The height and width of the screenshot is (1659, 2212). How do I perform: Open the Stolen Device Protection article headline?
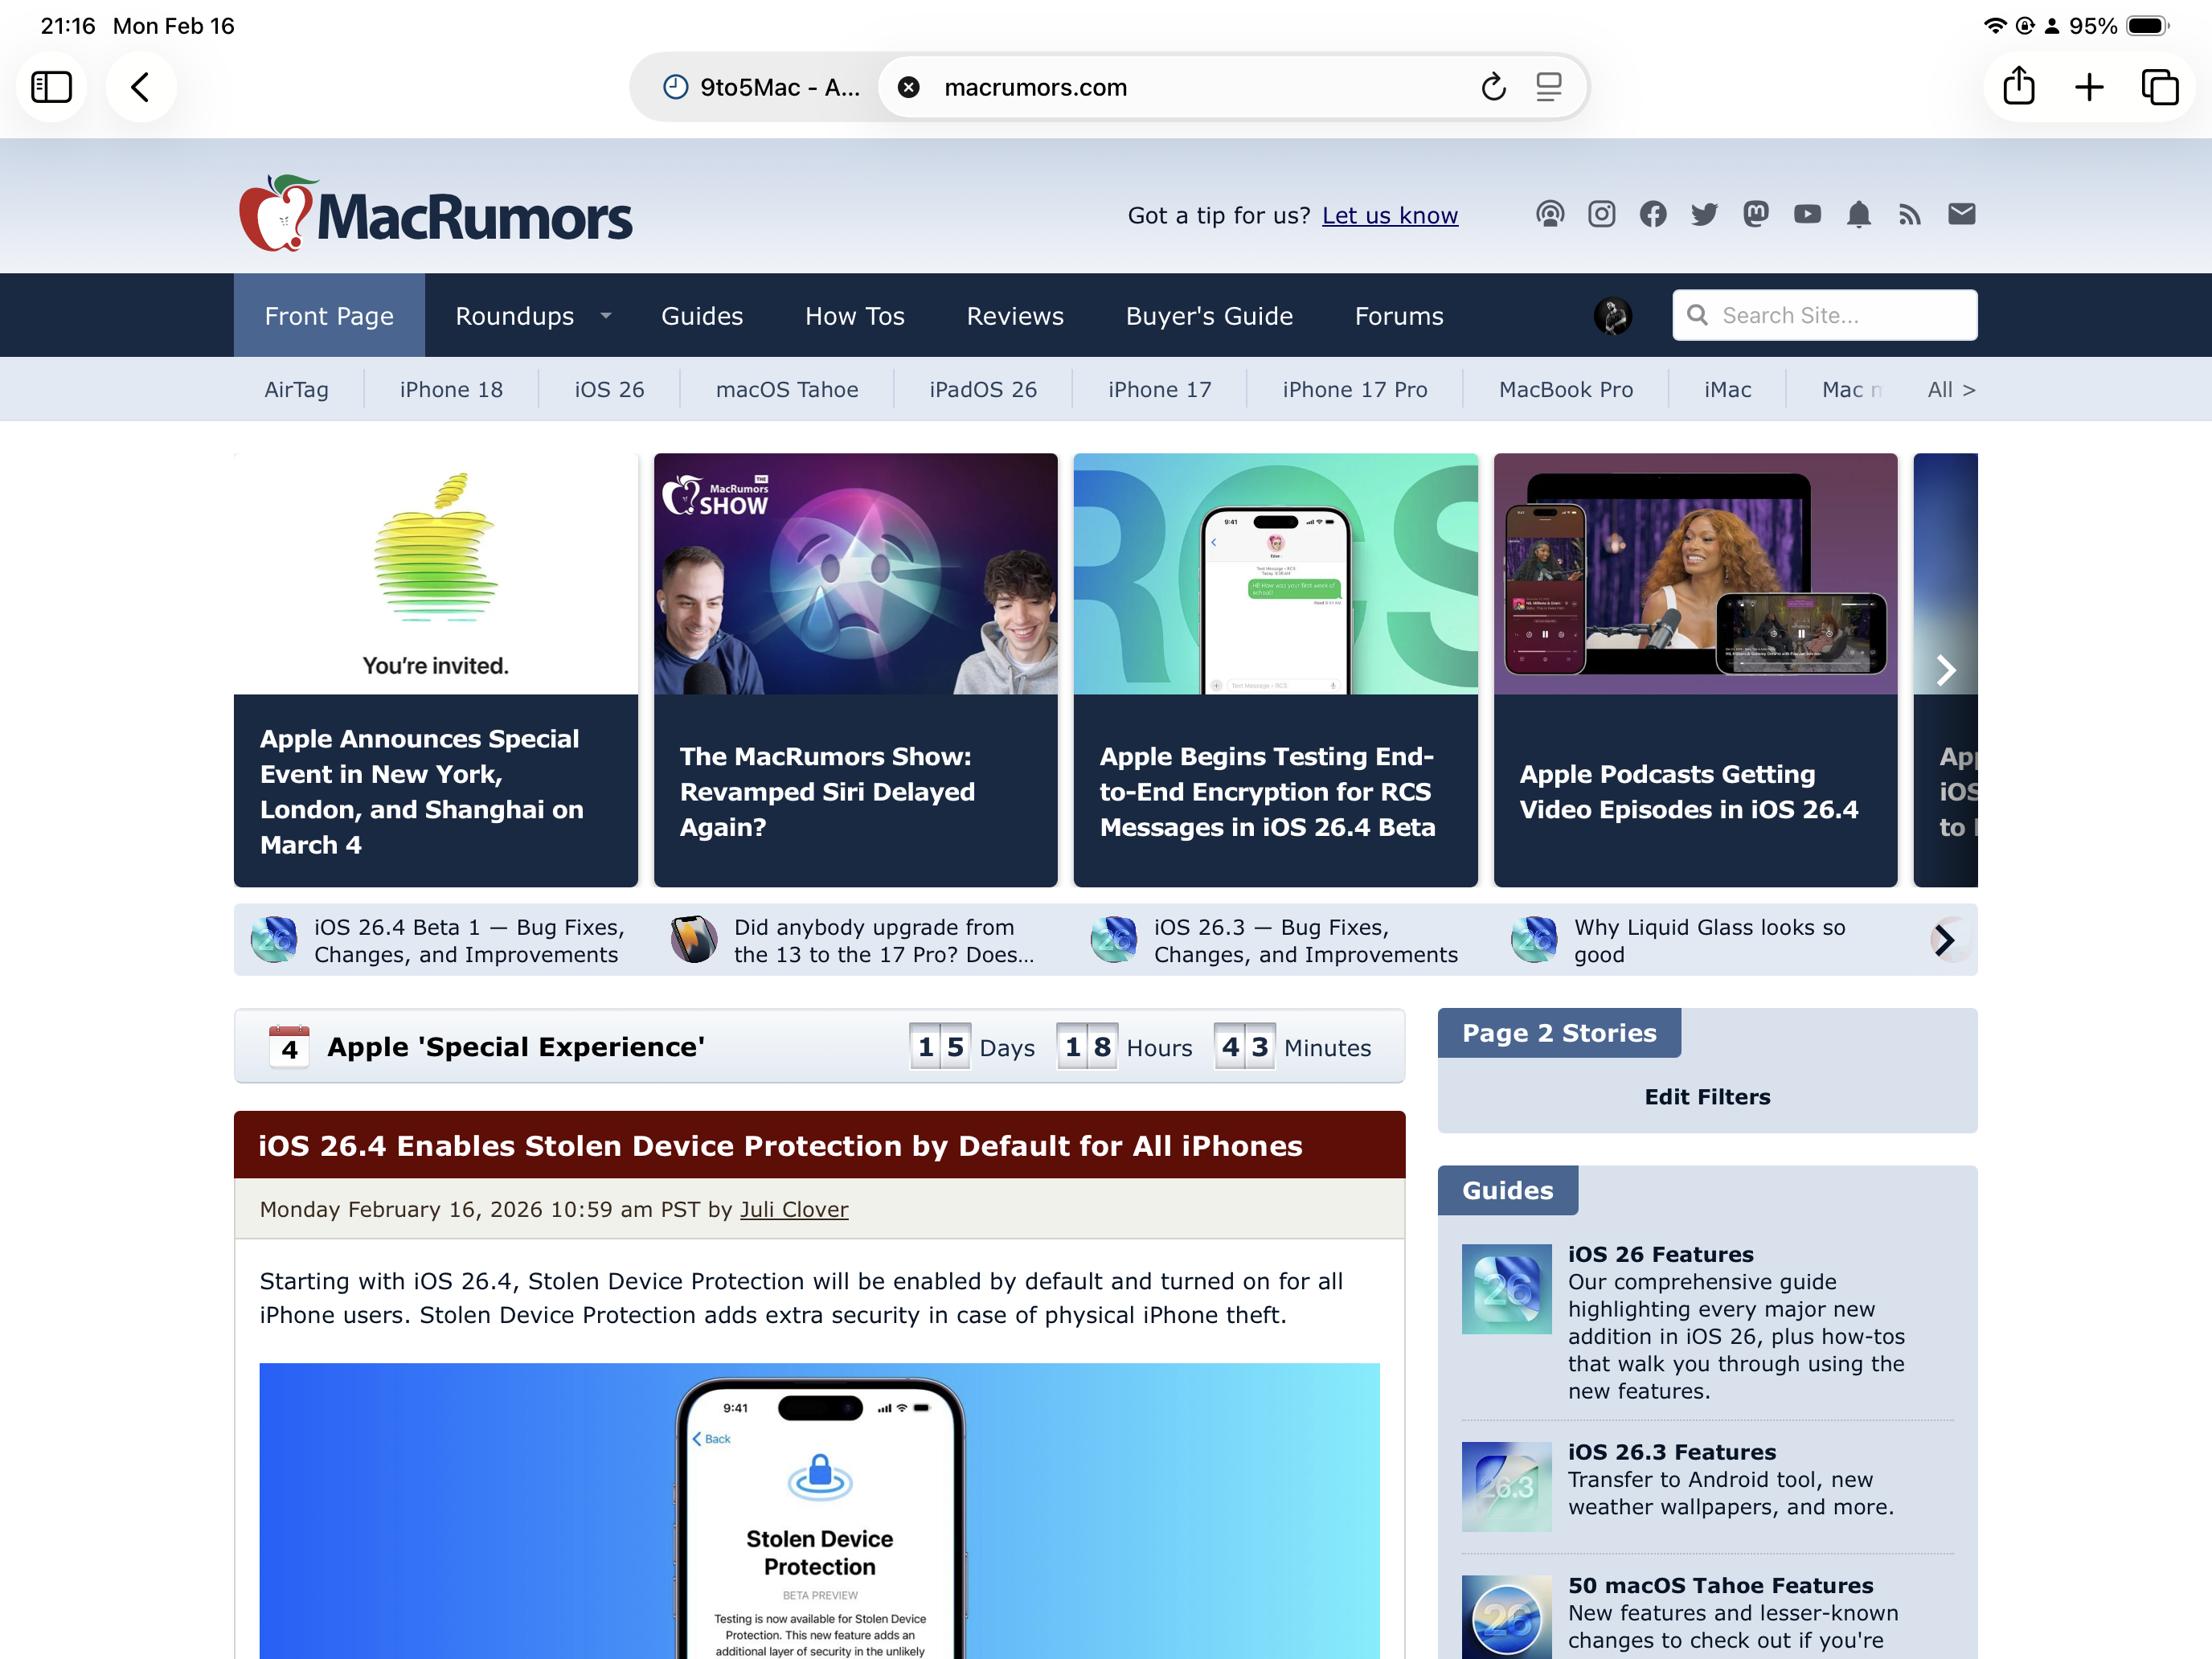pos(780,1146)
